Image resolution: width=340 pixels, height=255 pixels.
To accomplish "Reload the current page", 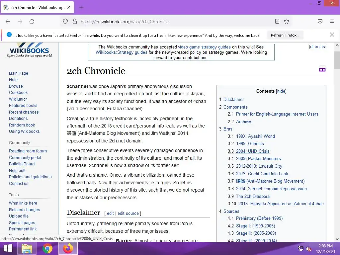I will [x=32, y=22].
